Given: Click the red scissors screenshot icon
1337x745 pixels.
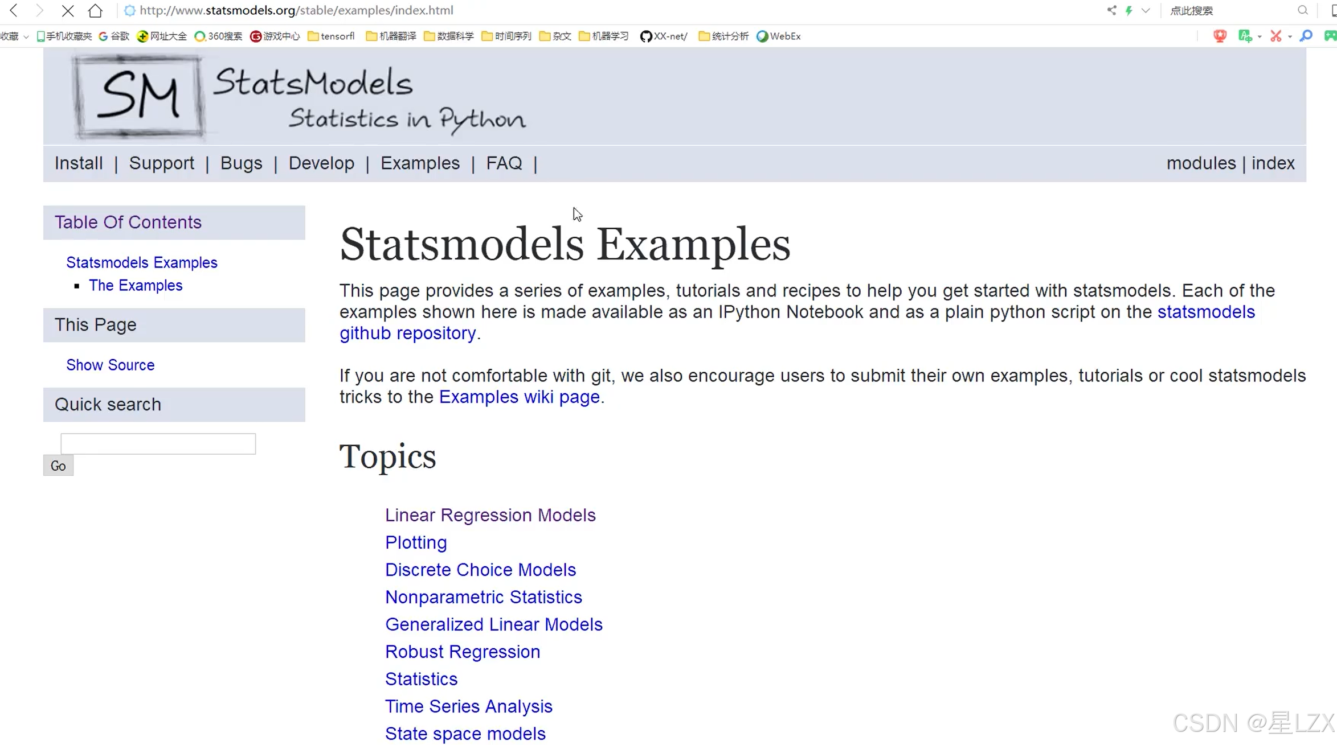Looking at the screenshot, I should coord(1275,36).
